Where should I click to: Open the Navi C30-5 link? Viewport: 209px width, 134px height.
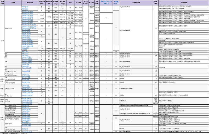(x=25, y=55)
